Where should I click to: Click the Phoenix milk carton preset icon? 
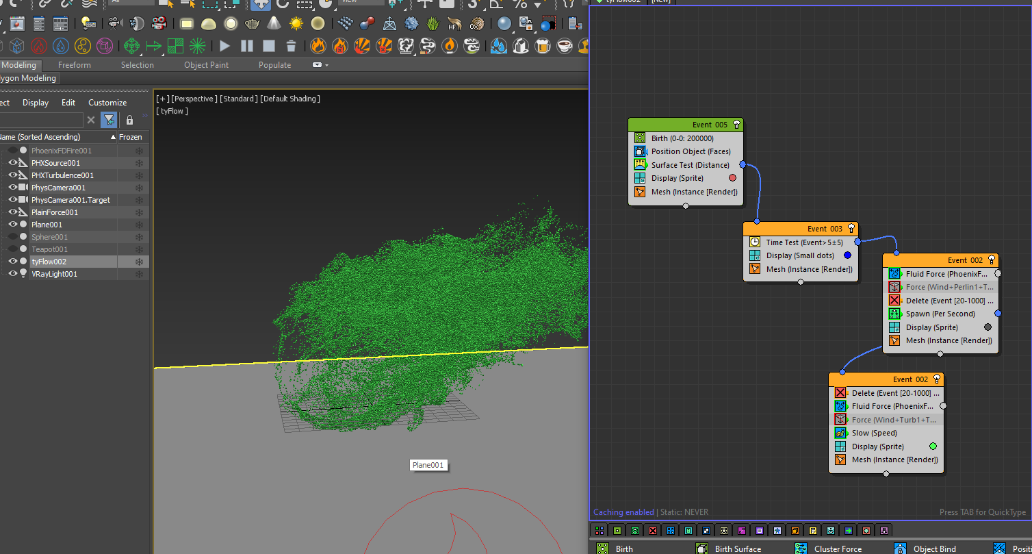pyautogui.click(x=521, y=46)
